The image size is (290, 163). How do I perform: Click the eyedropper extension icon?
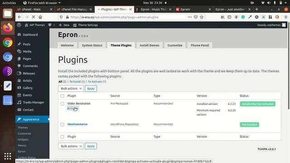[250, 17]
